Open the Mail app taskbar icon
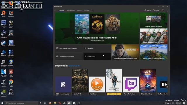Viewport: 187px width, 105px height. click(x=74, y=103)
